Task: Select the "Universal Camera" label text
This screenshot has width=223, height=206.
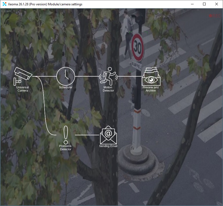Action: 23,89
